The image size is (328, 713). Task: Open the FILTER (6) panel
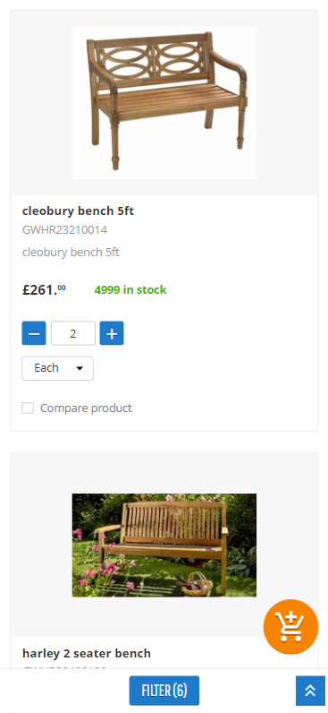[x=164, y=691]
